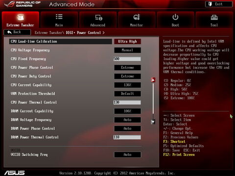Click the Extreme Tweaker chip icon
Screen dimensions: 235x176
coord(21,17)
